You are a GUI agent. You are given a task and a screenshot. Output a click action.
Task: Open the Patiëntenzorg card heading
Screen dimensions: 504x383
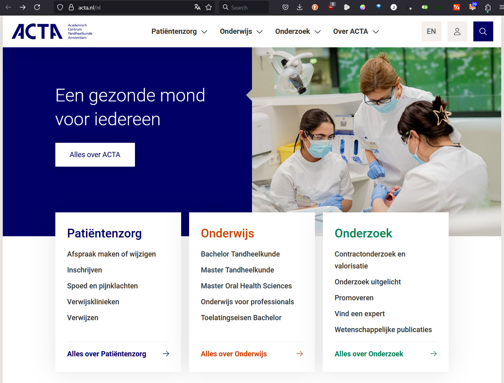(x=104, y=233)
